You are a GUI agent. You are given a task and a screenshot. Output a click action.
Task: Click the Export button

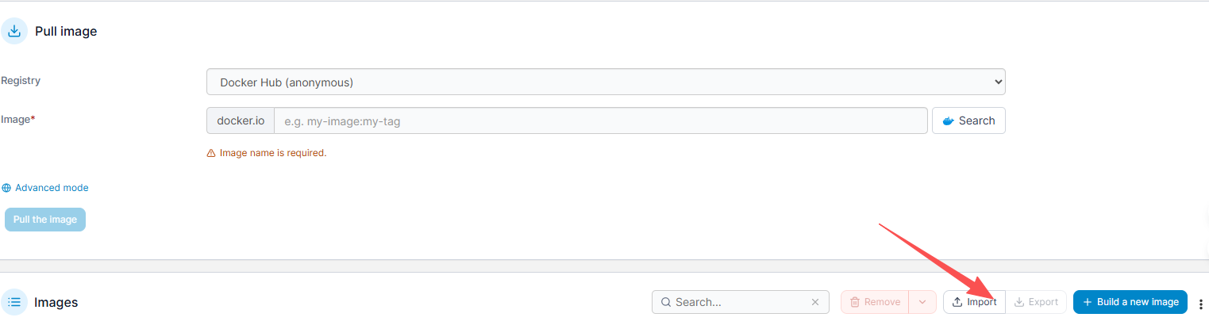click(x=1036, y=302)
